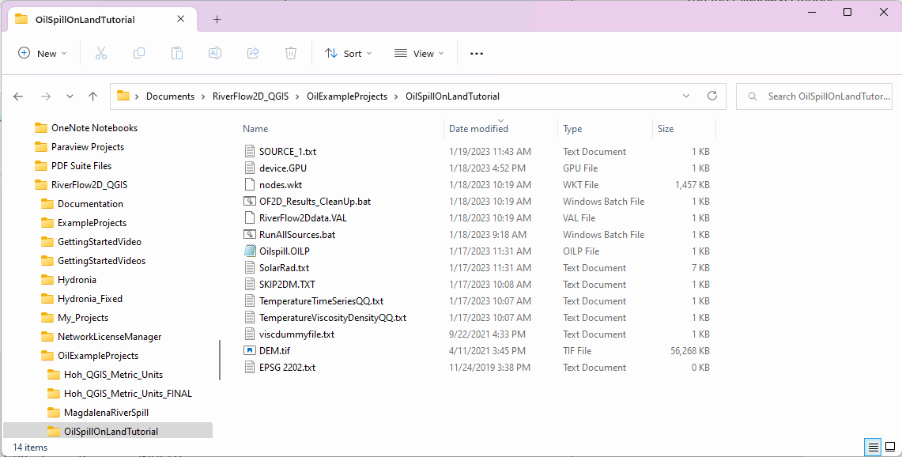This screenshot has width=902, height=457.
Task: Click the Paste clipboard icon
Action: click(177, 54)
